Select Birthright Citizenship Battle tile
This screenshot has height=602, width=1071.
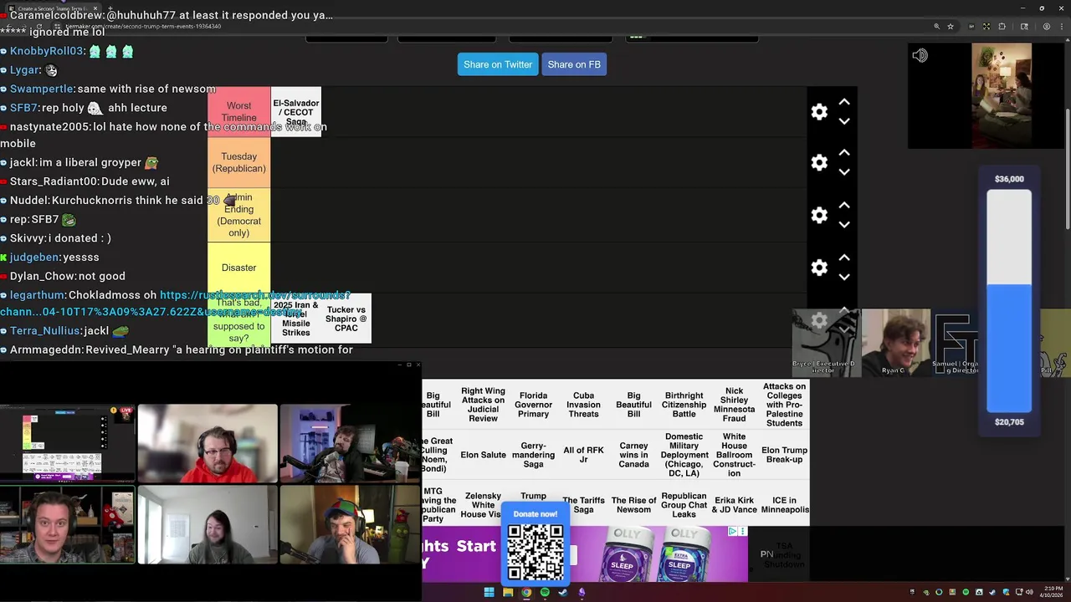point(684,405)
